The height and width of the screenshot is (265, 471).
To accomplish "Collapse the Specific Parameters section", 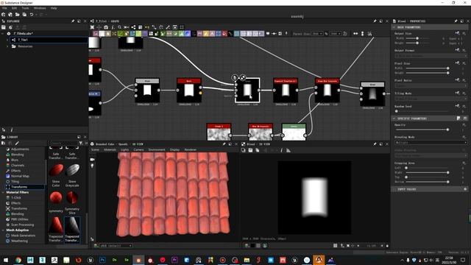I will (394, 119).
